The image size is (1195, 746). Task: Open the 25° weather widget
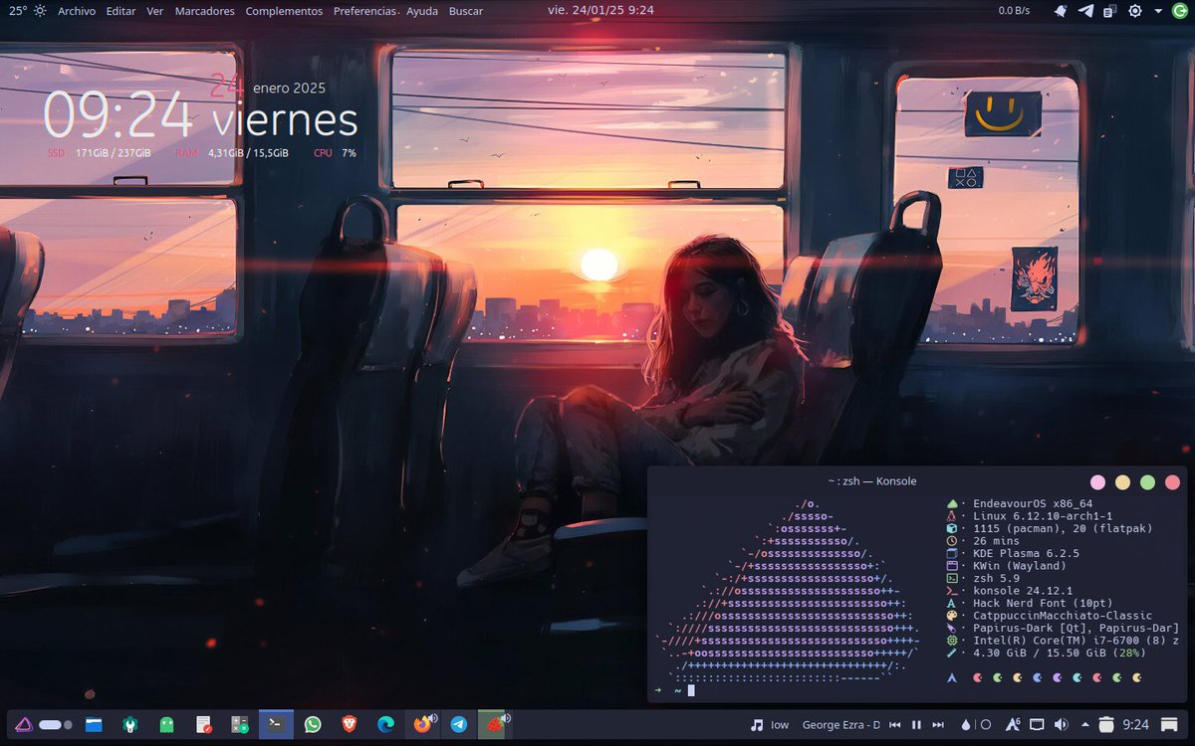(28, 11)
